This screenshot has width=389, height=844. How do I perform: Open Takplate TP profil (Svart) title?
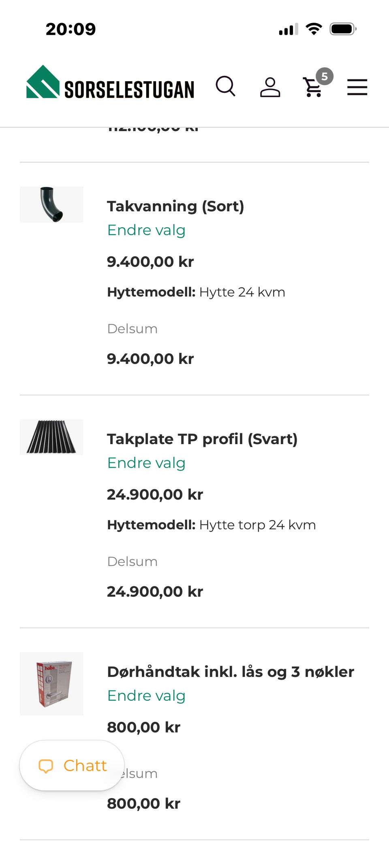pyautogui.click(x=202, y=439)
